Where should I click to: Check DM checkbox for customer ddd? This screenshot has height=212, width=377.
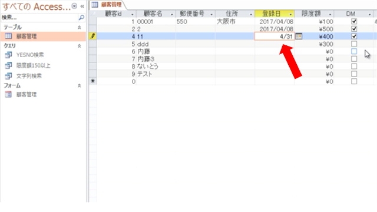coord(354,44)
